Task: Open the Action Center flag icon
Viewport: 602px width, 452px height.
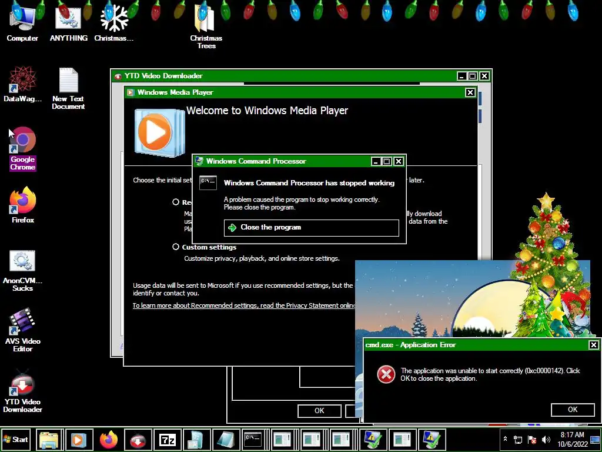Action: pyautogui.click(x=531, y=439)
